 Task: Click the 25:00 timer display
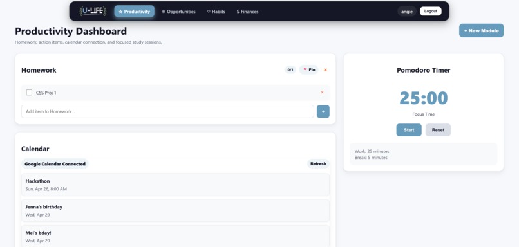click(423, 98)
